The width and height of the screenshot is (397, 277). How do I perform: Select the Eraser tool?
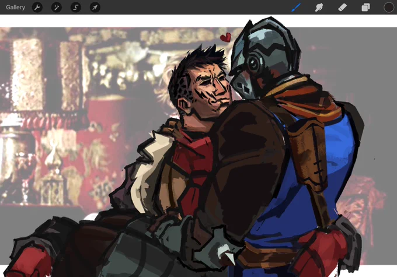[x=342, y=8]
